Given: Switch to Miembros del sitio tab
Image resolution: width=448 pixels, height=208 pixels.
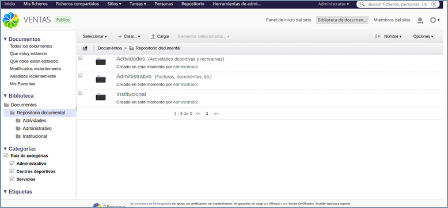Looking at the screenshot, I should tap(392, 20).
